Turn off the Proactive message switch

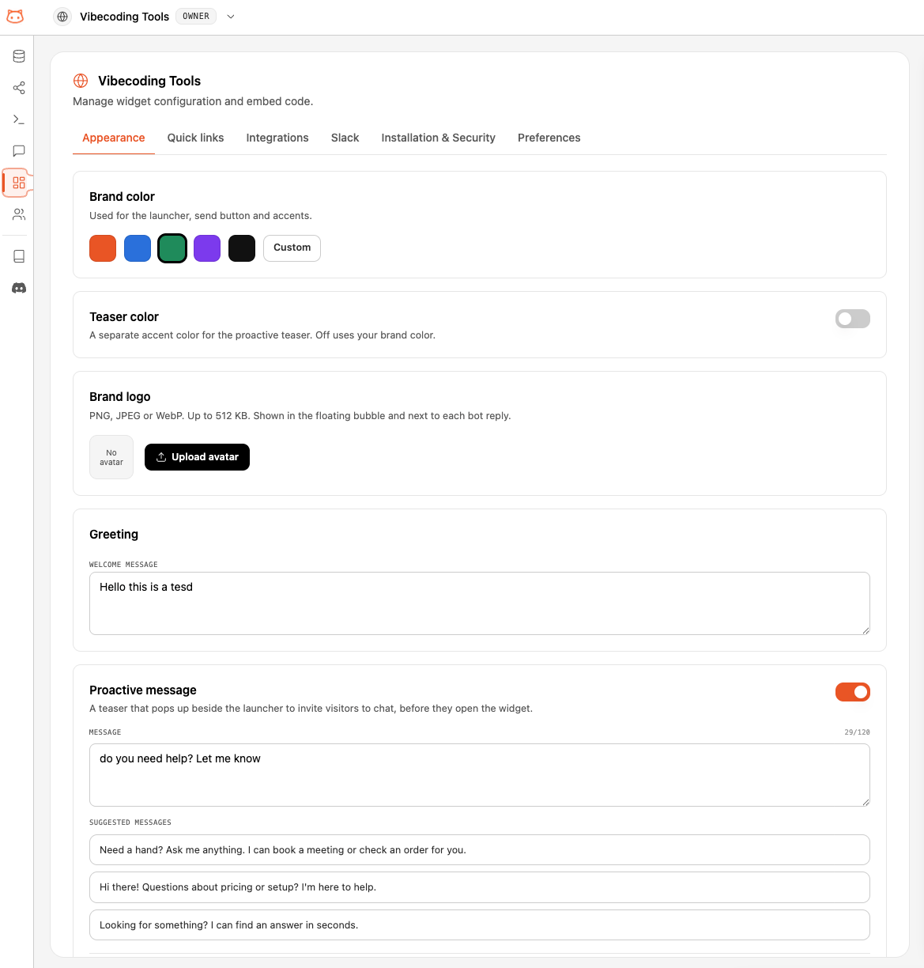pos(853,692)
